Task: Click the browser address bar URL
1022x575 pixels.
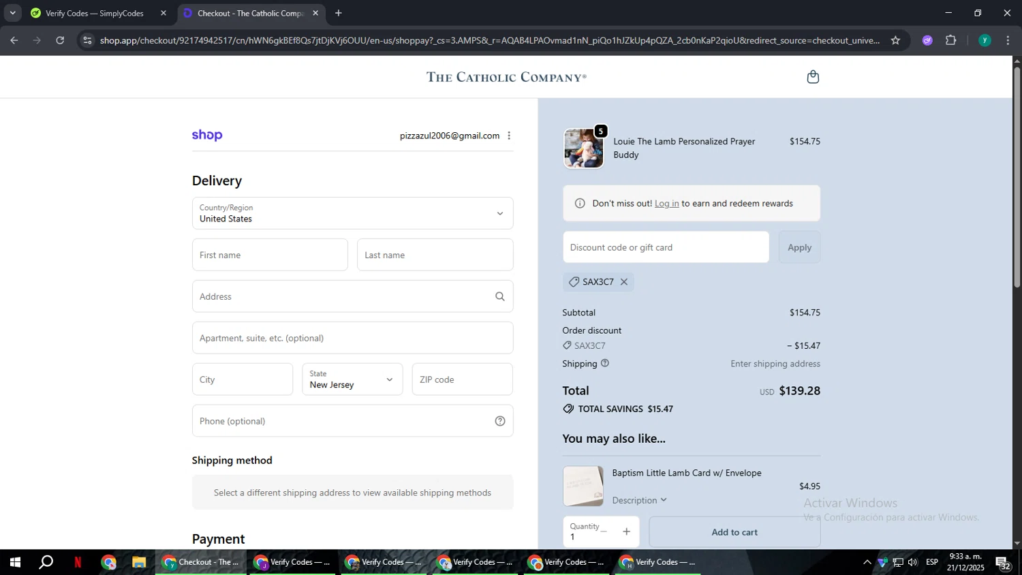Action: coord(489,40)
